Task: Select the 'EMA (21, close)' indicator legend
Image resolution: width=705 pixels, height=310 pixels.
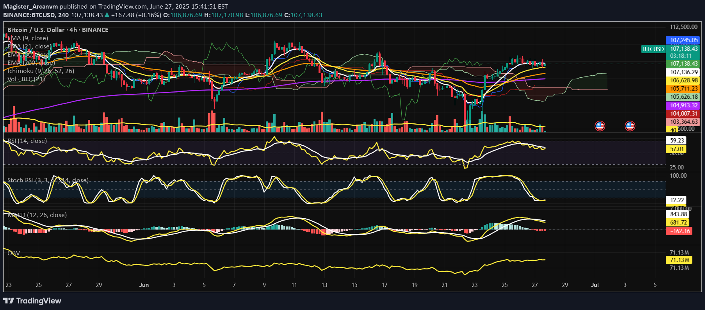Action: [x=29, y=46]
